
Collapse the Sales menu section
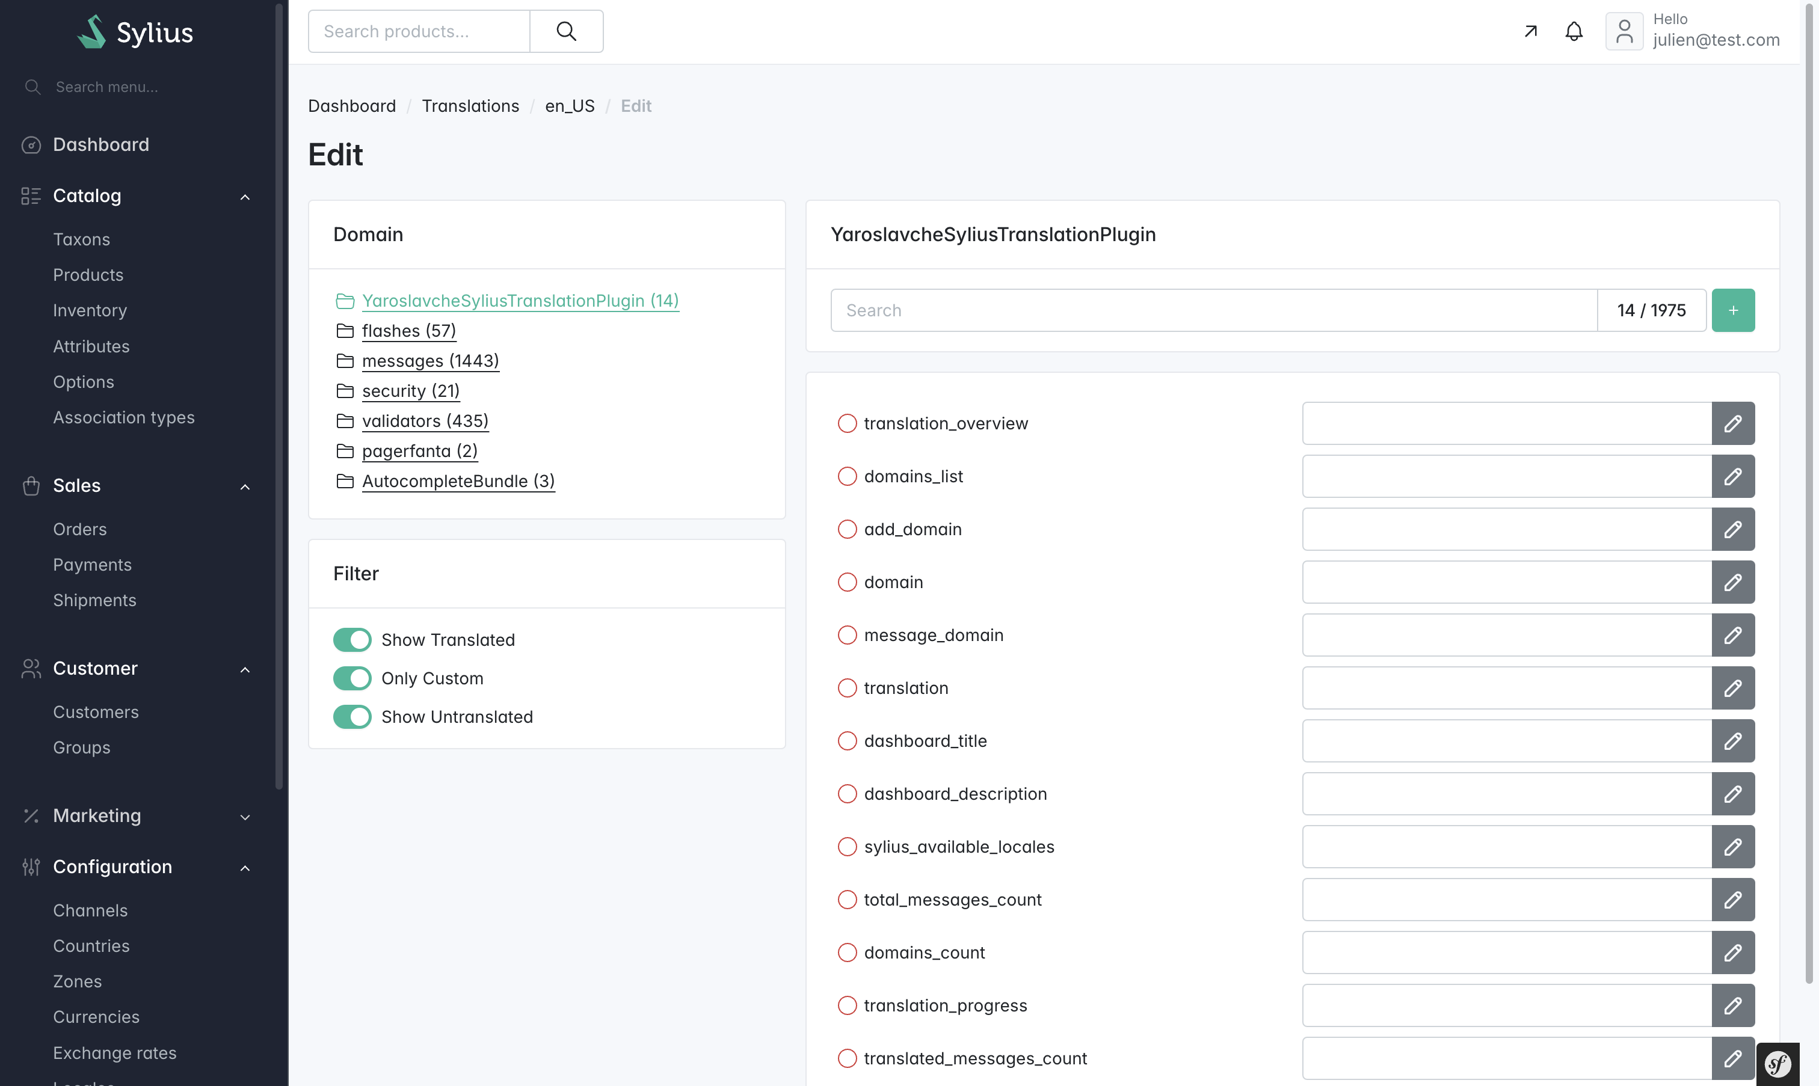245,486
